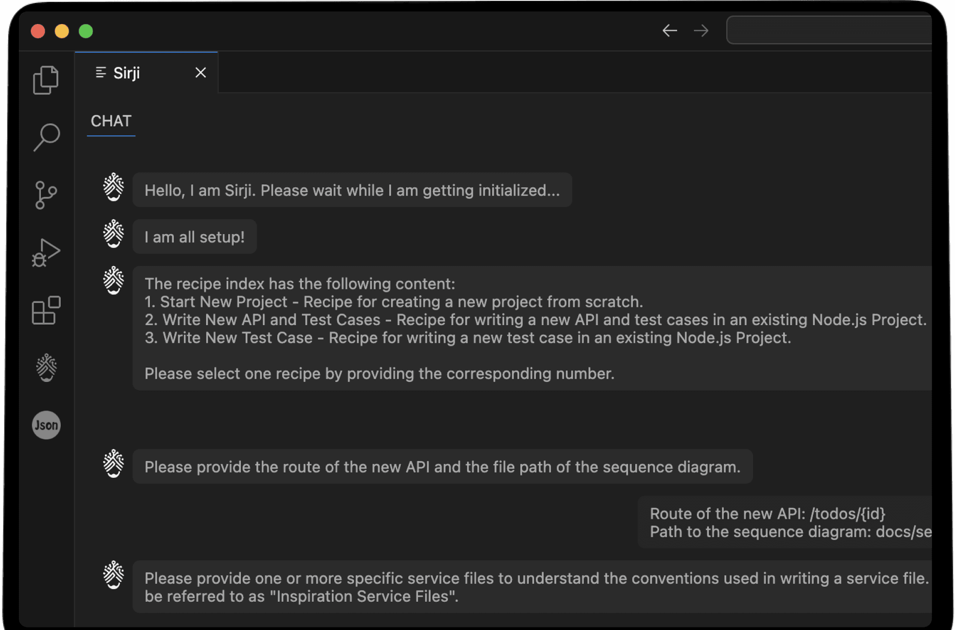The height and width of the screenshot is (630, 955).
Task: Click the message asking for the API route
Action: coord(442,467)
